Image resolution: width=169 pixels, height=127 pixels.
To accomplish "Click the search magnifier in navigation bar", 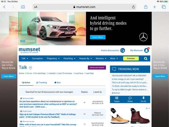I will pos(146,58).
